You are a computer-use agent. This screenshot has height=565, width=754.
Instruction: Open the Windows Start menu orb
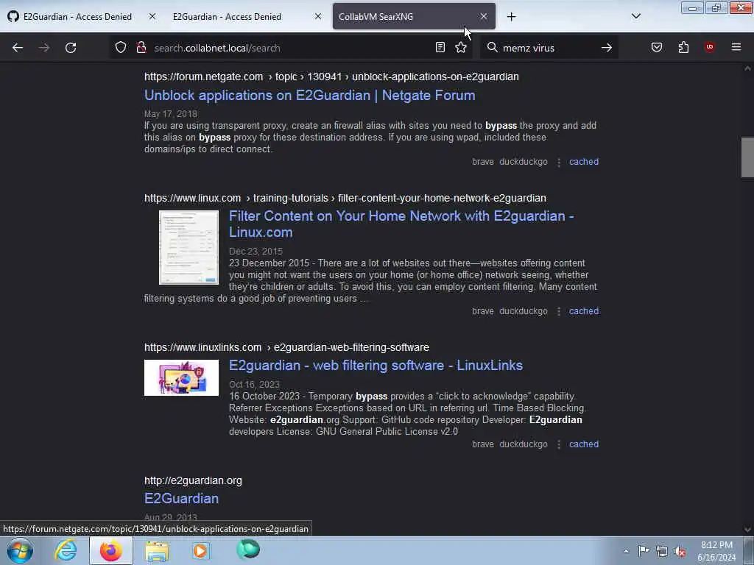(x=20, y=550)
